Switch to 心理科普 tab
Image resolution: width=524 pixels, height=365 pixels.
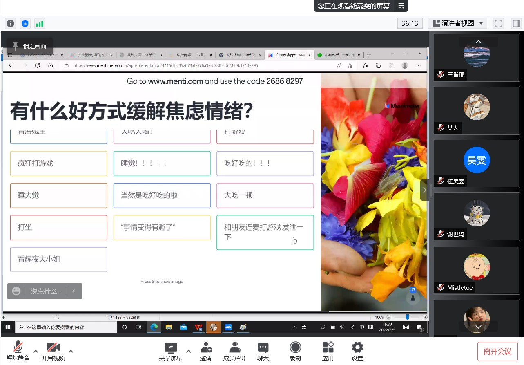point(339,55)
